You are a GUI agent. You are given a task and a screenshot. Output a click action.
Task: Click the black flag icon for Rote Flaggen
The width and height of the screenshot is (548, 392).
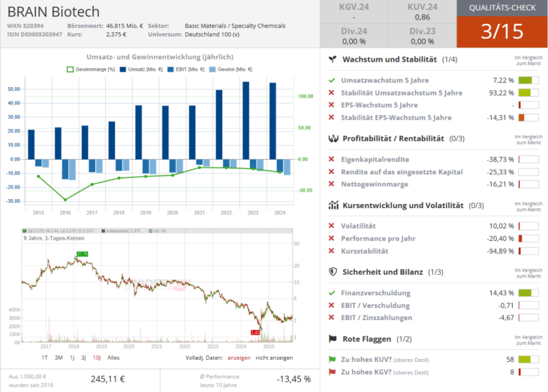[x=332, y=339]
